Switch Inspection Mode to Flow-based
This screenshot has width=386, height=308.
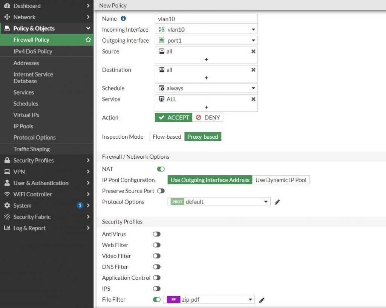click(167, 136)
